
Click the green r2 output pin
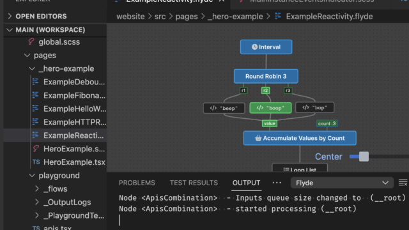[x=265, y=91]
